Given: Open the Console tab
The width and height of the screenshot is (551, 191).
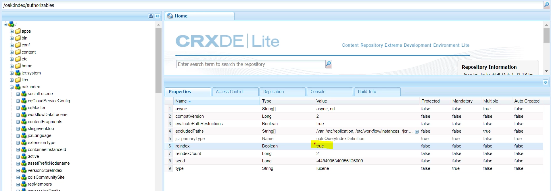Looking at the screenshot, I should (x=330, y=92).
